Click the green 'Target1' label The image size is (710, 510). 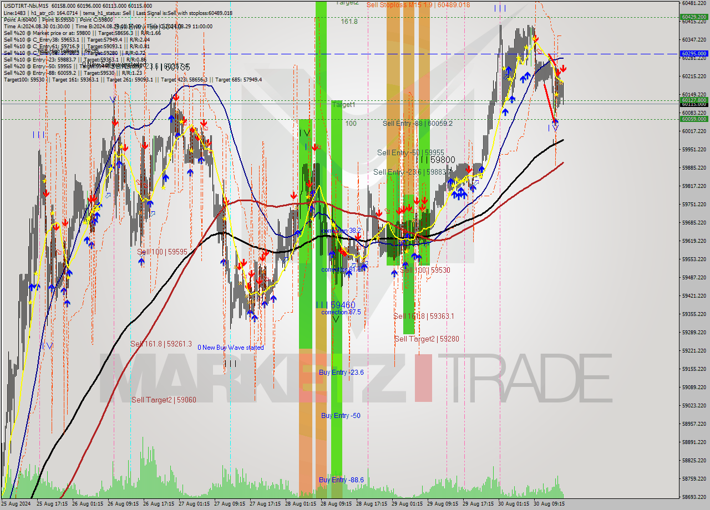click(x=343, y=104)
